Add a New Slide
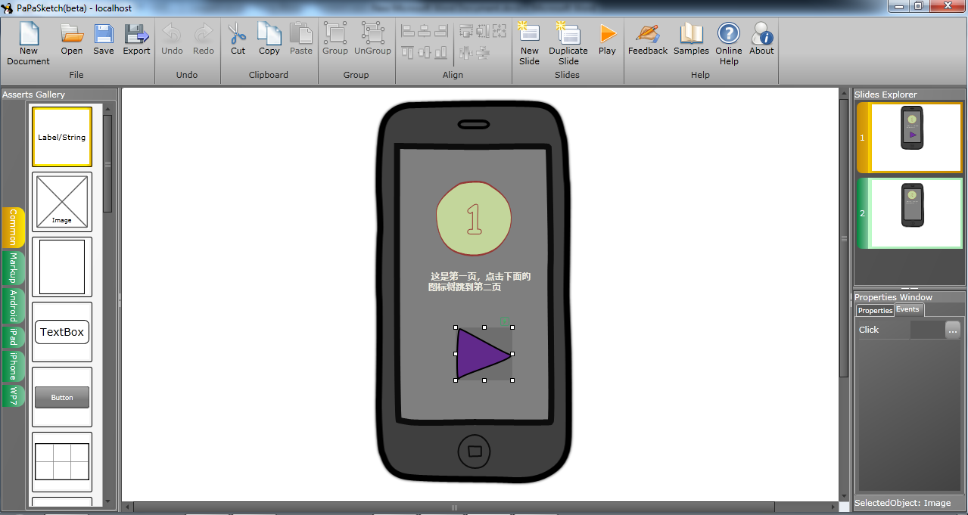 pyautogui.click(x=529, y=44)
